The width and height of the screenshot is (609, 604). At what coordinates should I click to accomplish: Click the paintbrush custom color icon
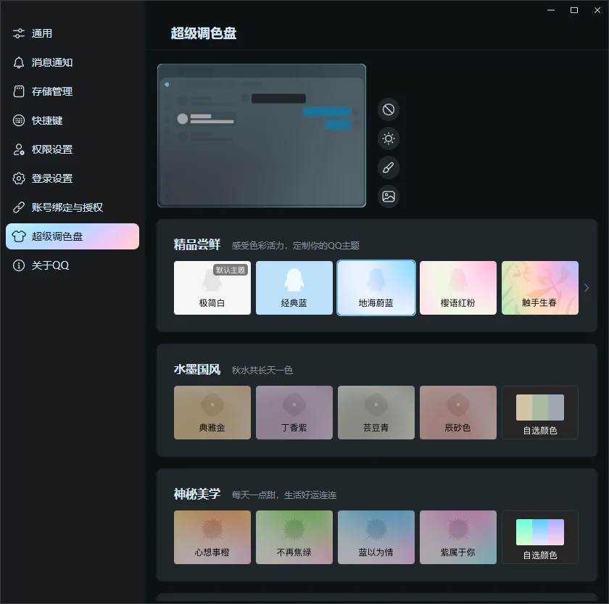[389, 167]
